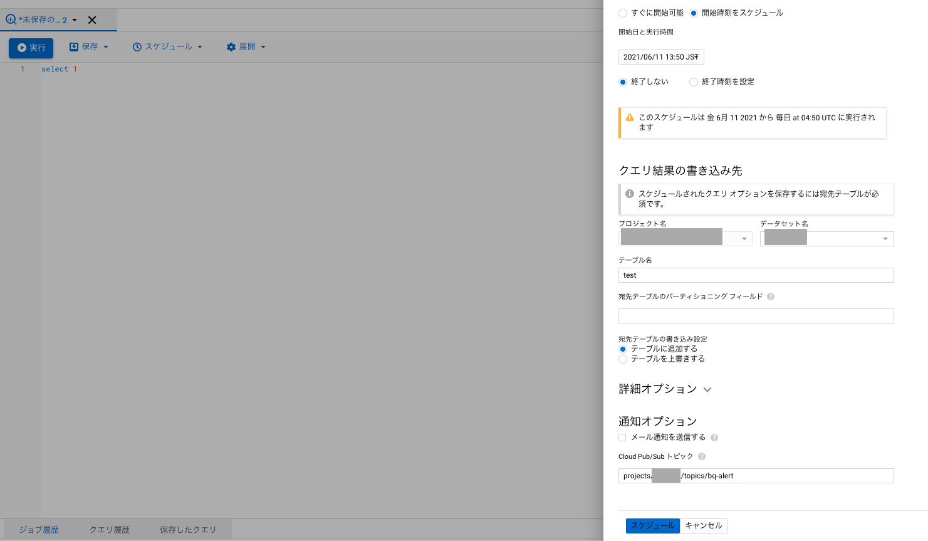The image size is (928, 541).
Task: Open the 展開 gear menu
Action: point(246,47)
